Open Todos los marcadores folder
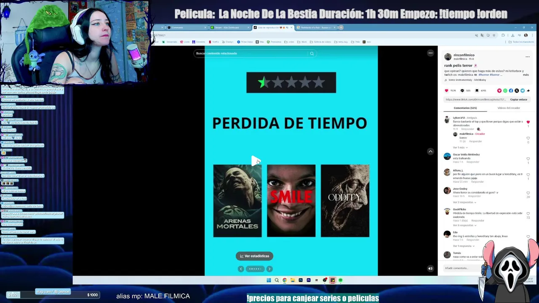The height and width of the screenshot is (303, 539). tap(521, 42)
